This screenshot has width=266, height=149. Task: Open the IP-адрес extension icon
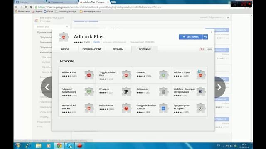click(126, 91)
